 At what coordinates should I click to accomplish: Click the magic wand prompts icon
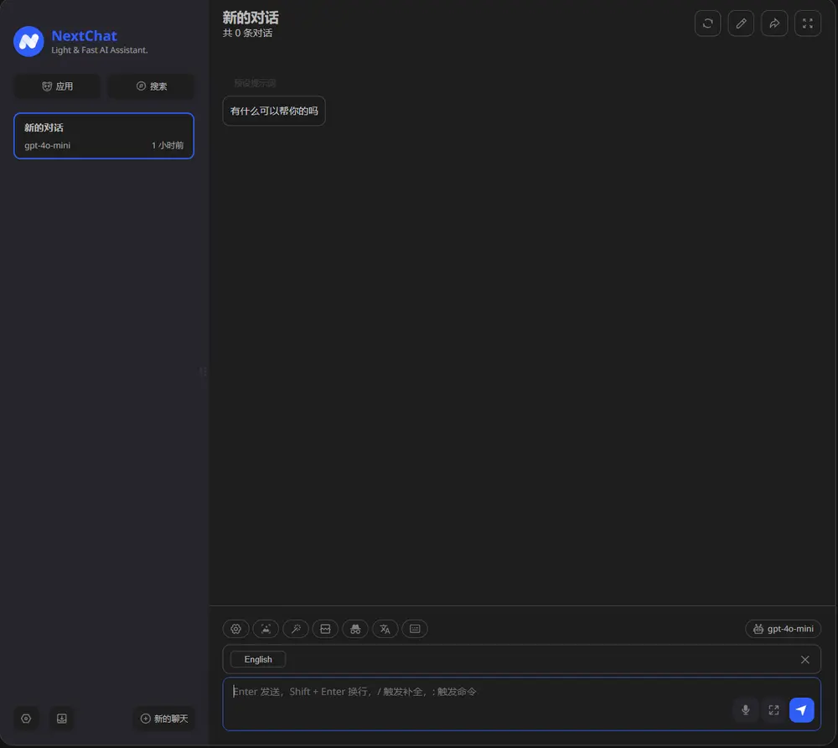[x=296, y=629]
